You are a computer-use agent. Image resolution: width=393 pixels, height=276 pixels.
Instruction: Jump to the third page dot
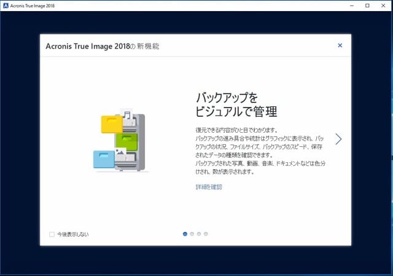(199, 234)
